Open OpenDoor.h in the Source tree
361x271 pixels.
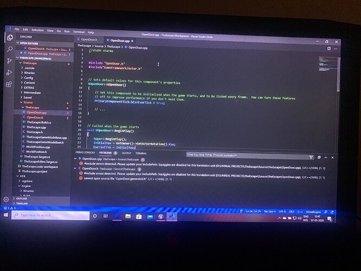tap(35, 118)
